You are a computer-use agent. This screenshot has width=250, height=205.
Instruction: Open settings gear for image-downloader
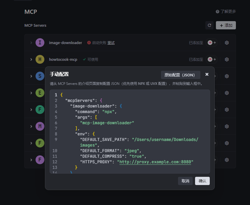pyautogui.click(x=227, y=43)
